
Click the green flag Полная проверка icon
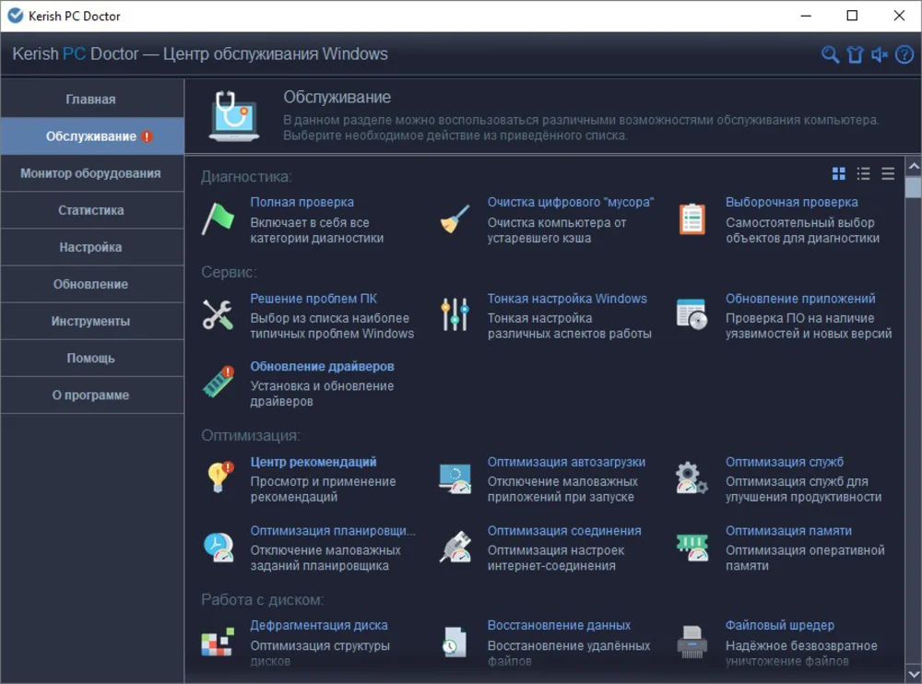tap(219, 218)
